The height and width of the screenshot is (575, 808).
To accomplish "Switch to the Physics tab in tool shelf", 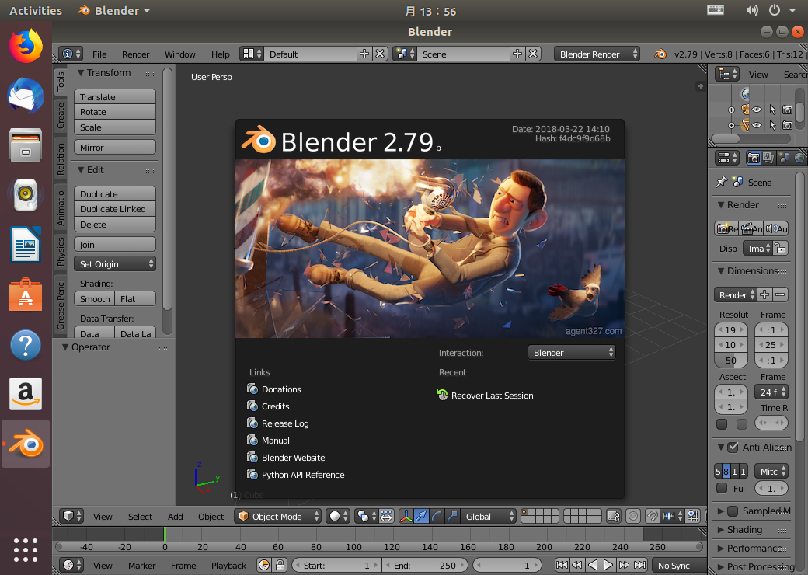I will click(61, 252).
